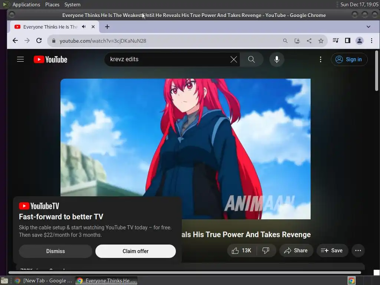This screenshot has height=285, width=380.
Task: Click the video title text
Action: pos(246,235)
